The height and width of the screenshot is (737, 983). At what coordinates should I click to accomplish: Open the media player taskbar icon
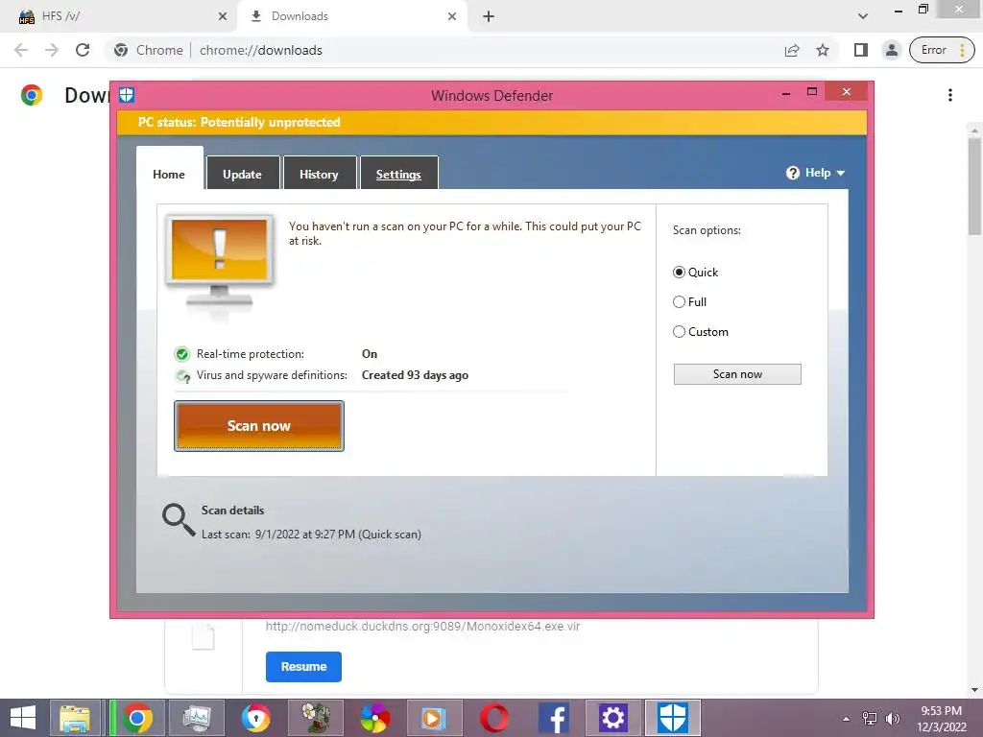coord(434,718)
